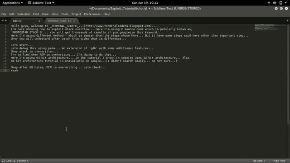
Task: Open the system menu dropdown arrow
Action: point(286,3)
